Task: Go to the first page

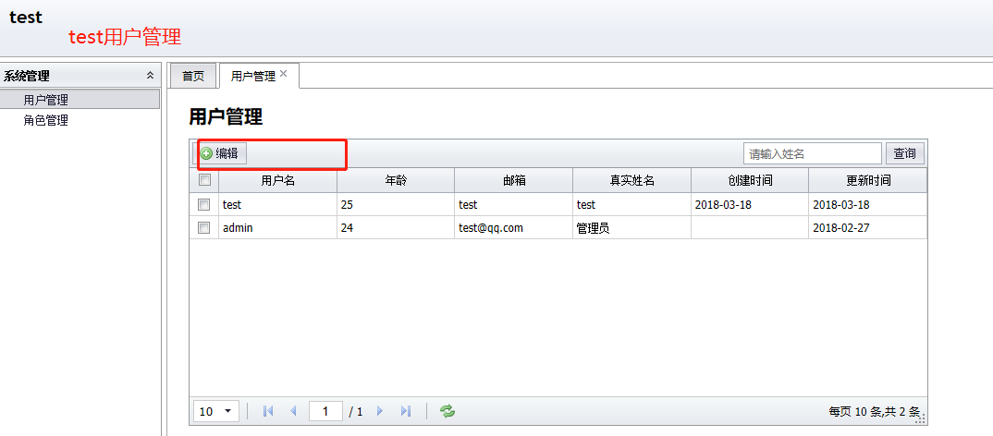Action: [x=268, y=411]
